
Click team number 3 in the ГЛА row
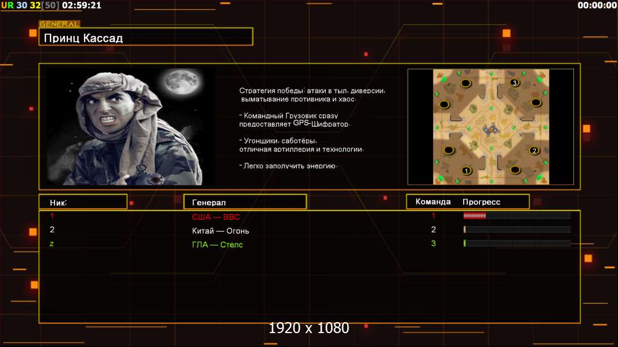coord(433,243)
